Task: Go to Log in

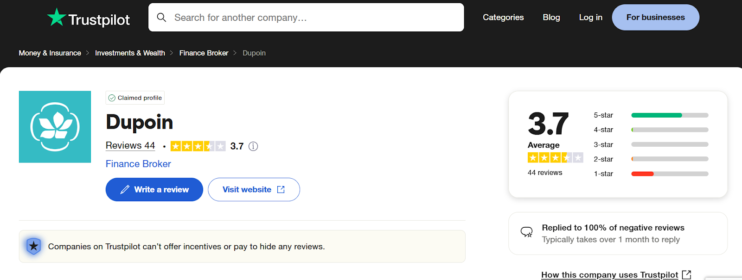Action: (x=590, y=18)
